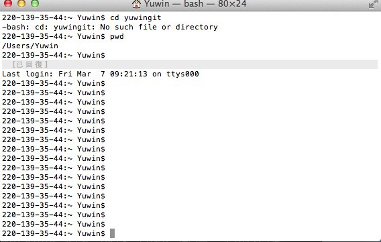Click the '/Users/Yuwin' path output

(x=30, y=46)
